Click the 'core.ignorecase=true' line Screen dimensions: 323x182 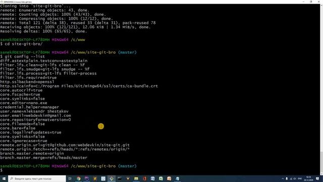(24, 141)
